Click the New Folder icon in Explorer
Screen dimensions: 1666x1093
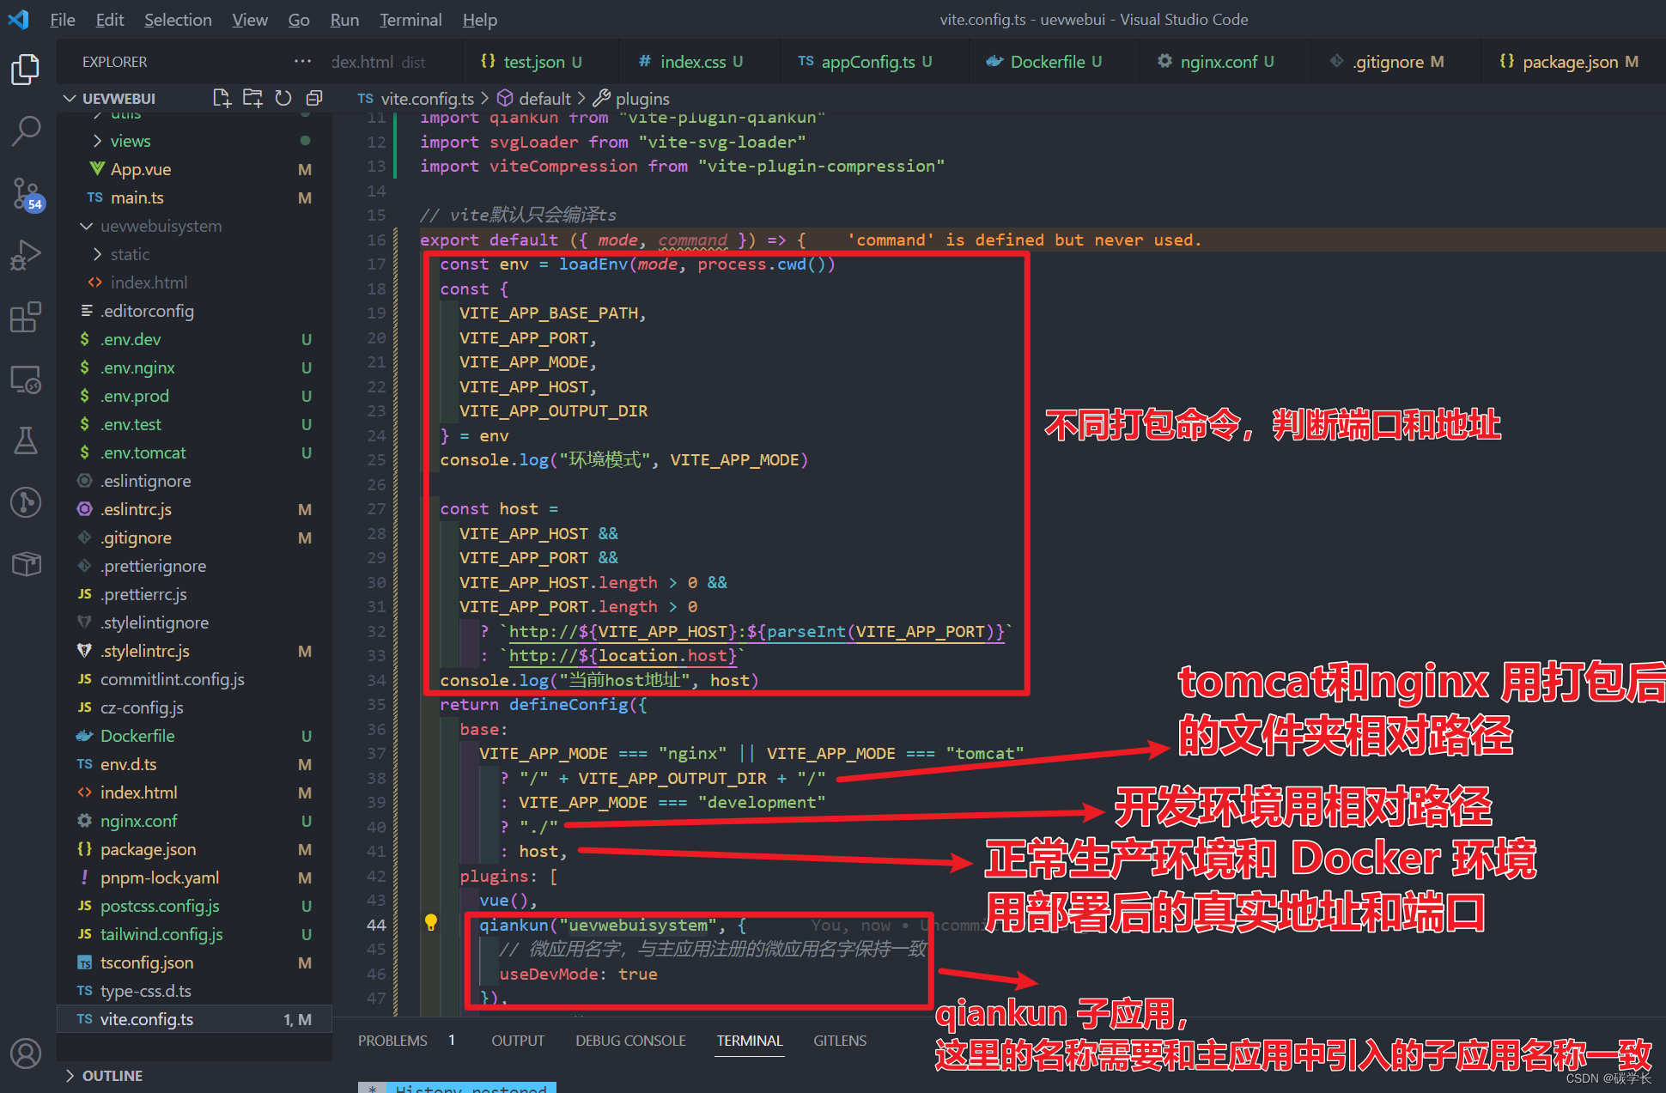coord(252,98)
